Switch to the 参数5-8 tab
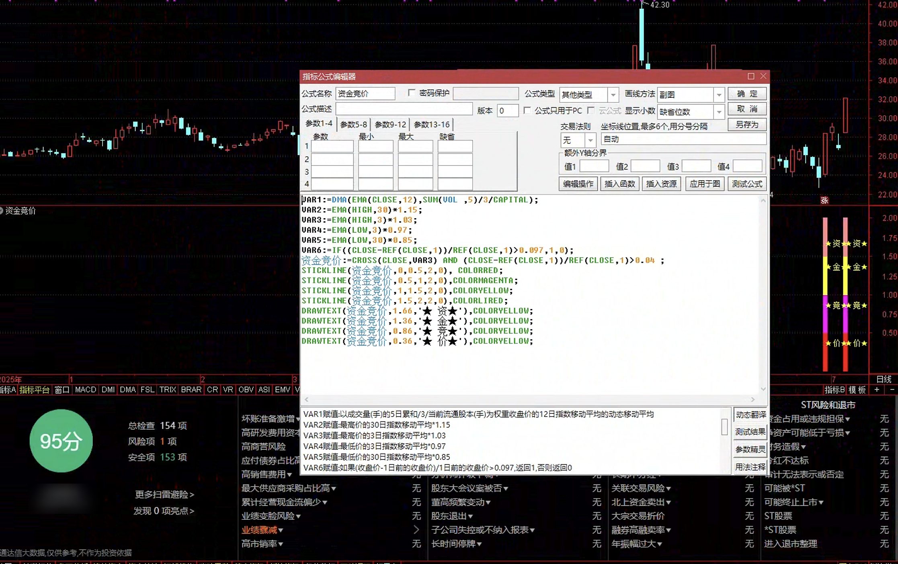Viewport: 898px width, 564px height. 353,125
